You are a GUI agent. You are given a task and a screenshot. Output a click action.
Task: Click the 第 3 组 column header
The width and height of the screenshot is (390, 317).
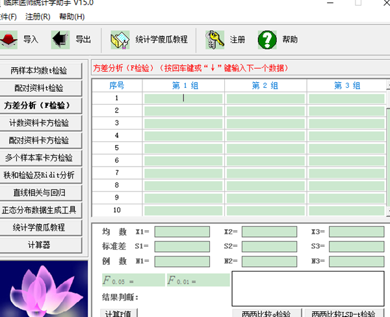[x=346, y=86]
